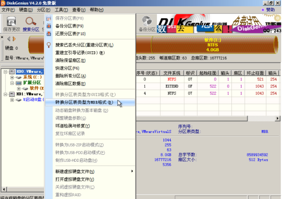The height and width of the screenshot is (199, 282).
Task: Click the icon next to 备份分区表(F9)
Action: coord(49,26)
